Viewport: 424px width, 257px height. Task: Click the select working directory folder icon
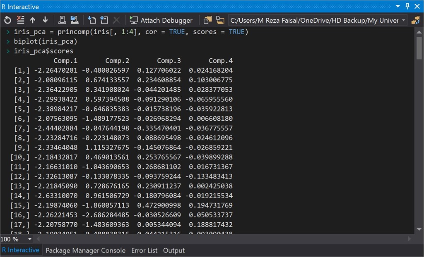pyautogui.click(x=220, y=20)
